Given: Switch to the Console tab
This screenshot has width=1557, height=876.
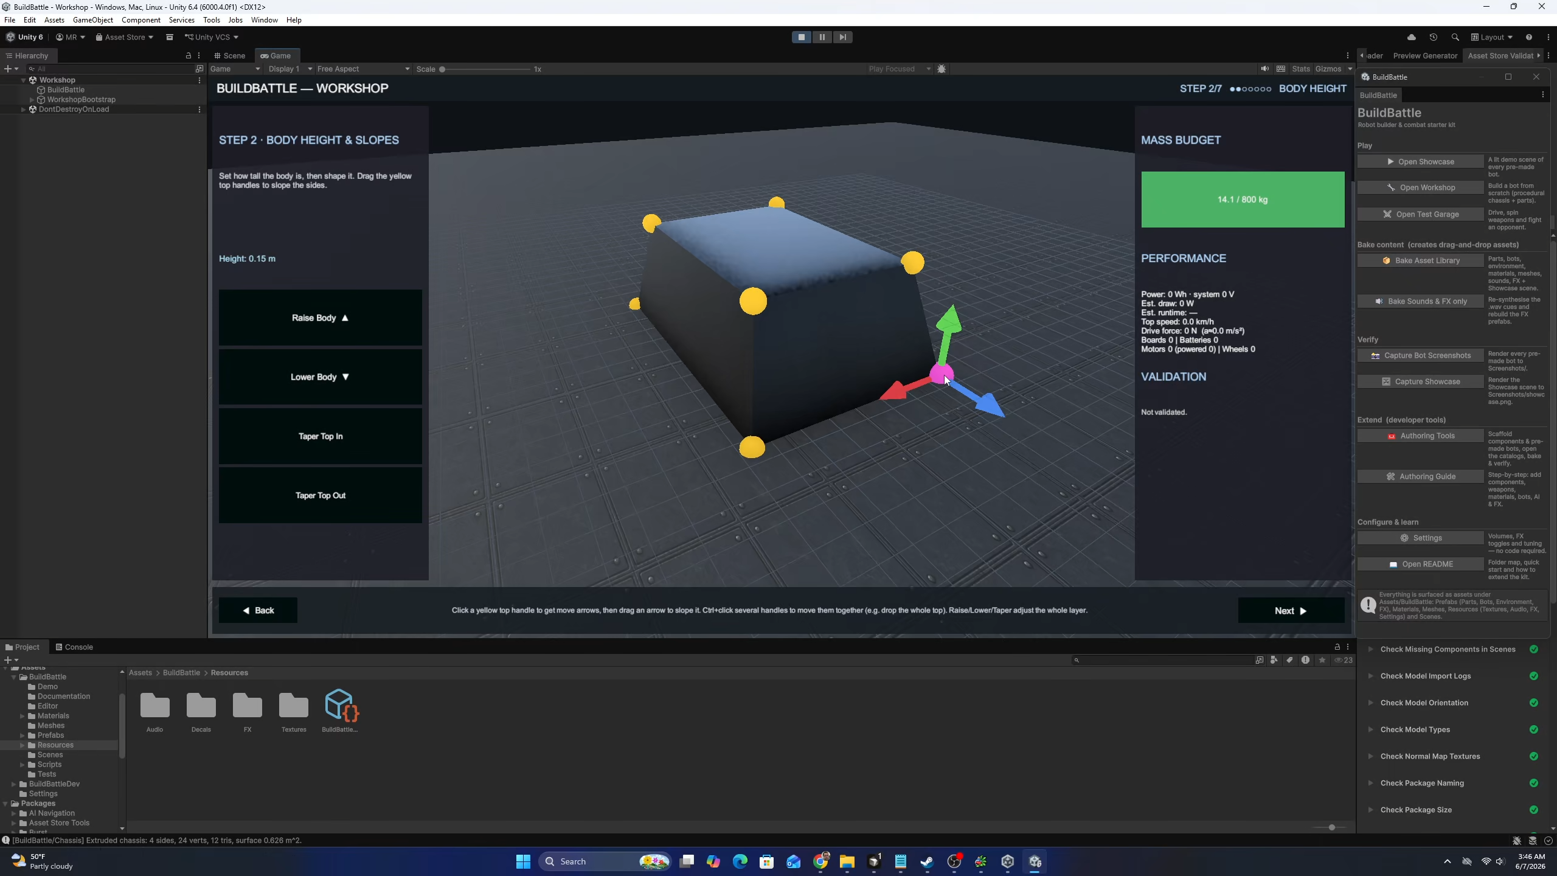Looking at the screenshot, I should click(74, 647).
